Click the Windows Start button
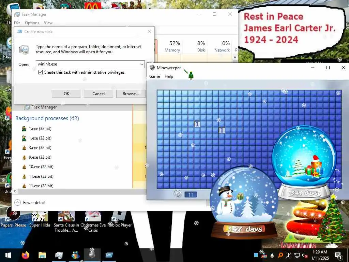Screen dimensions: 349x262 click(x=8, y=255)
